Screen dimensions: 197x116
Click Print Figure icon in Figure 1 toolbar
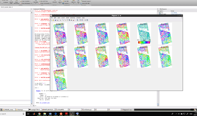click(x=58, y=20)
